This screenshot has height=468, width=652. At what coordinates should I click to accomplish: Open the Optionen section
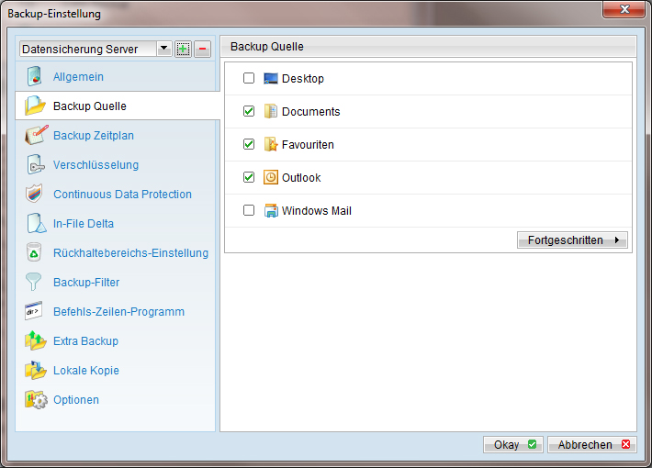click(x=76, y=400)
